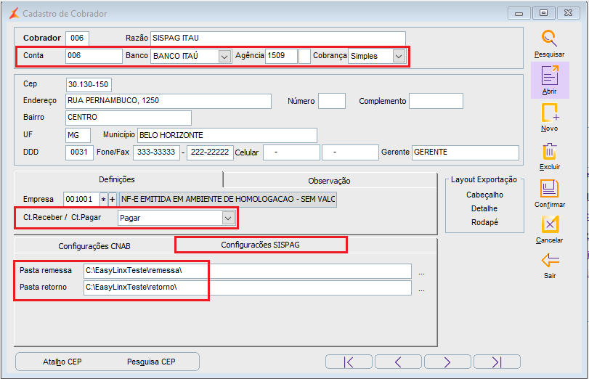Image resolution: width=589 pixels, height=379 pixels.
Task: Browse for Pasta retorno folder (ellipsis)
Action: pos(421,290)
